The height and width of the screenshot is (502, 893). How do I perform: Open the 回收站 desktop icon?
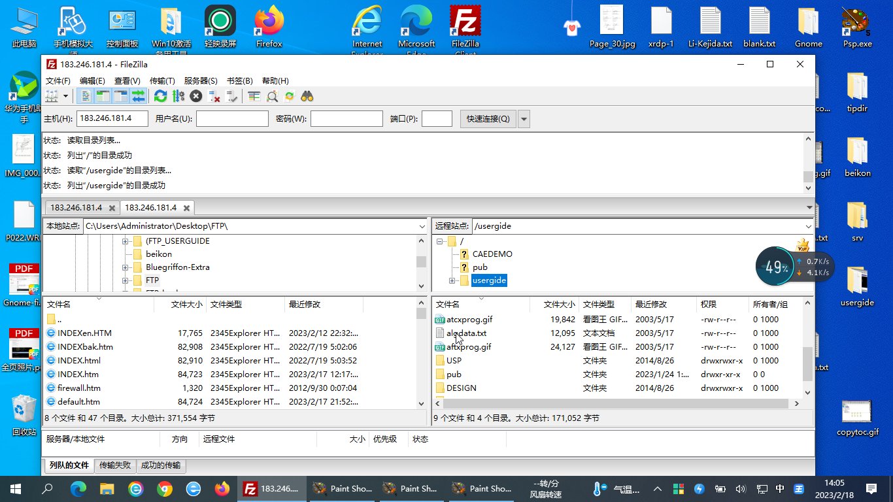[x=24, y=415]
